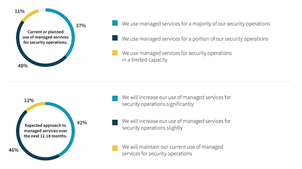This screenshot has width=302, height=169.
Task: Click the navy swatch beside portion-of-operations legend
Action: (x=115, y=39)
